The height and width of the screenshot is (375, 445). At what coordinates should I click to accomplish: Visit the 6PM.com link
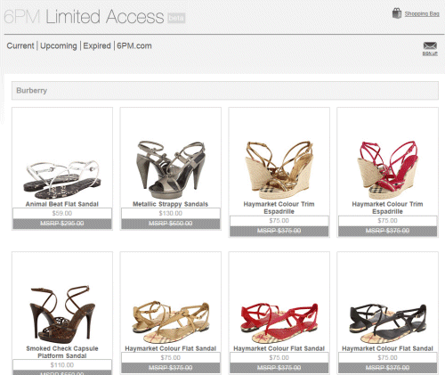pos(134,45)
